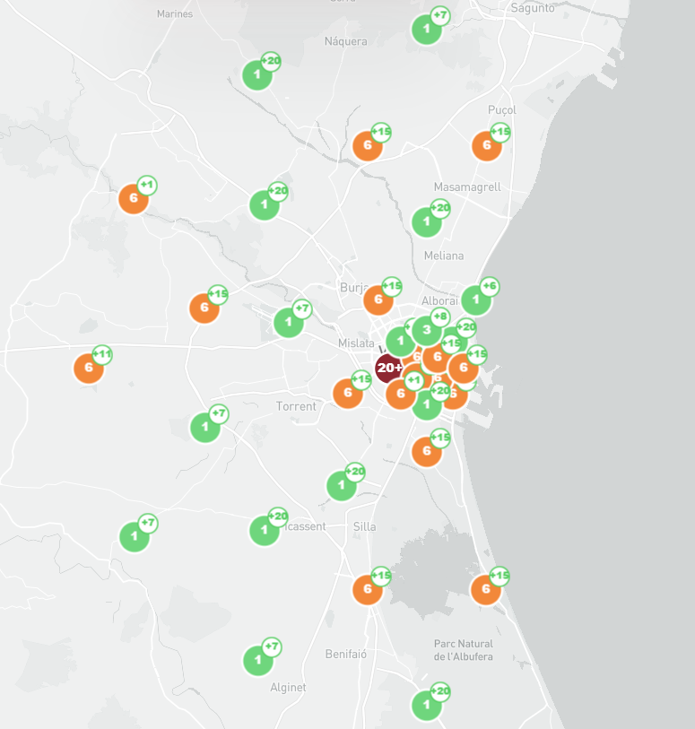Open green +20 marker below Parc Natural

click(x=426, y=705)
